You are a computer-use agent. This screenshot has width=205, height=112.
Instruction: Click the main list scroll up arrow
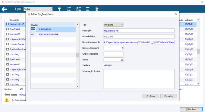[198, 20]
